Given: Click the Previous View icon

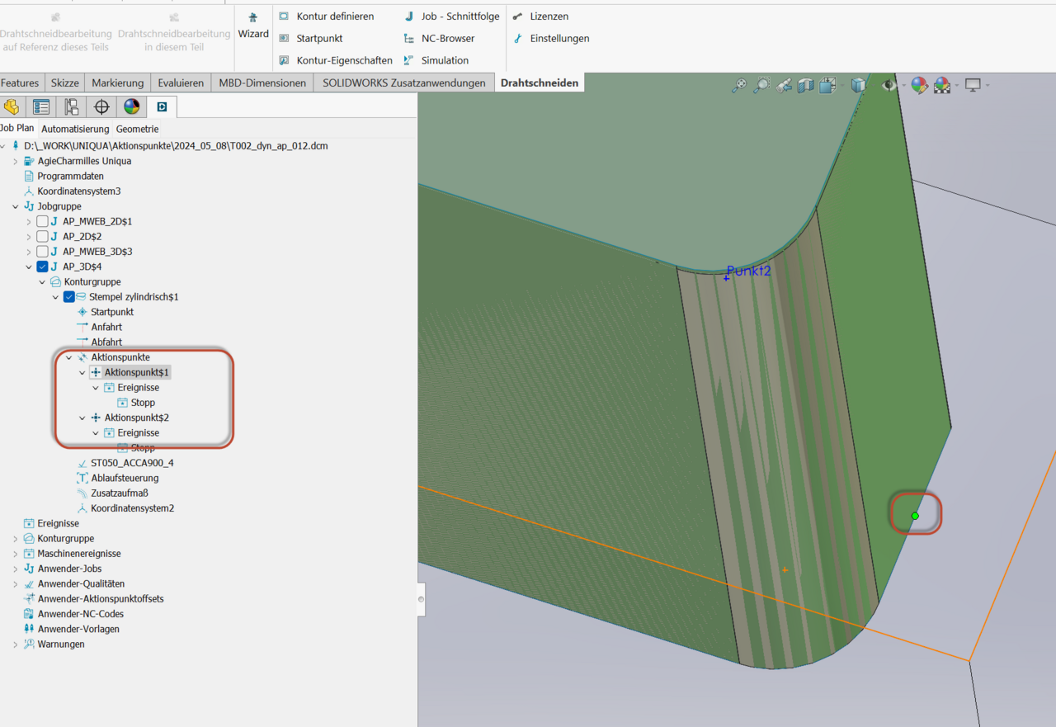Looking at the screenshot, I should 784,85.
